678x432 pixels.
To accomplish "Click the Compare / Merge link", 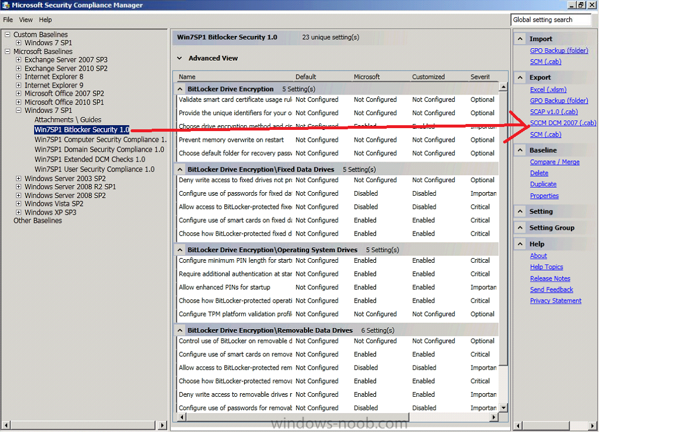I will point(555,162).
